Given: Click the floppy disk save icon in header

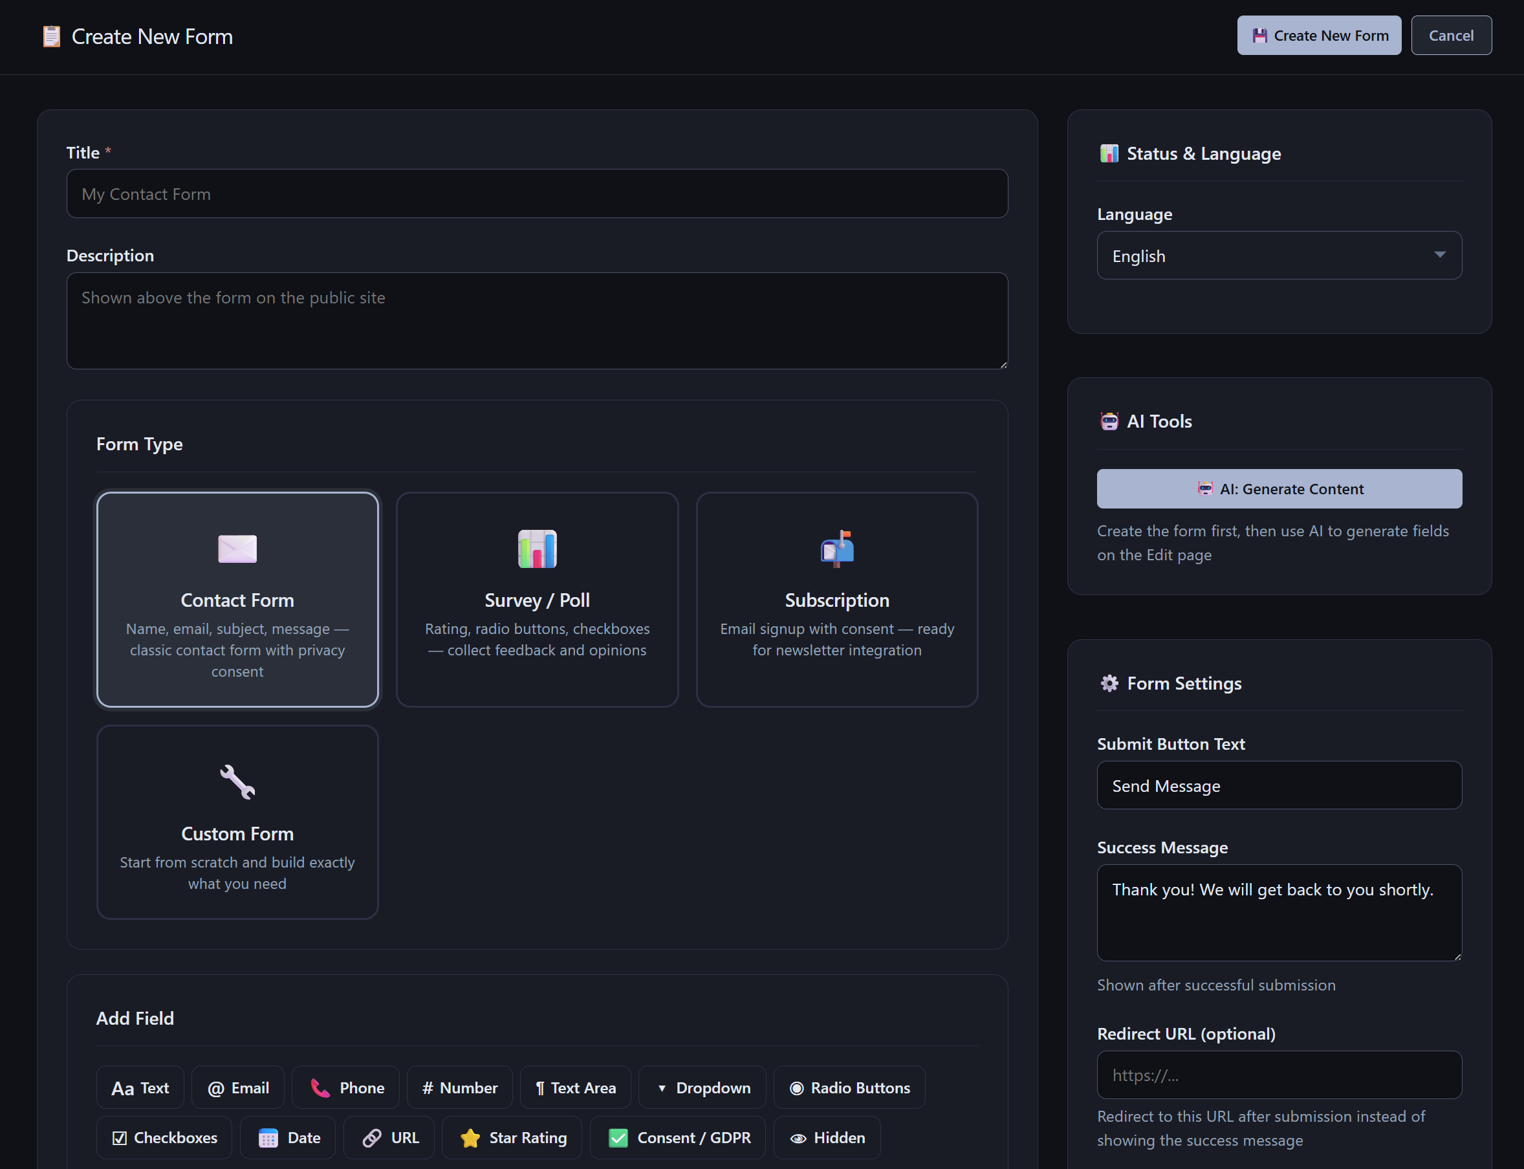Looking at the screenshot, I should (1259, 36).
